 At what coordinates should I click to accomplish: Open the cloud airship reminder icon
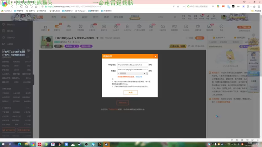[x=139, y=26]
